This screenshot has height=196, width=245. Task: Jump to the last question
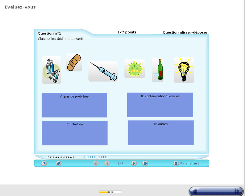145,163
